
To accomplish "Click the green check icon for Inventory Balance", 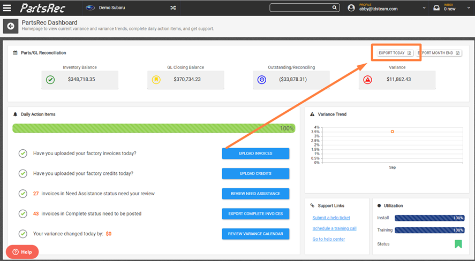I will [50, 80].
